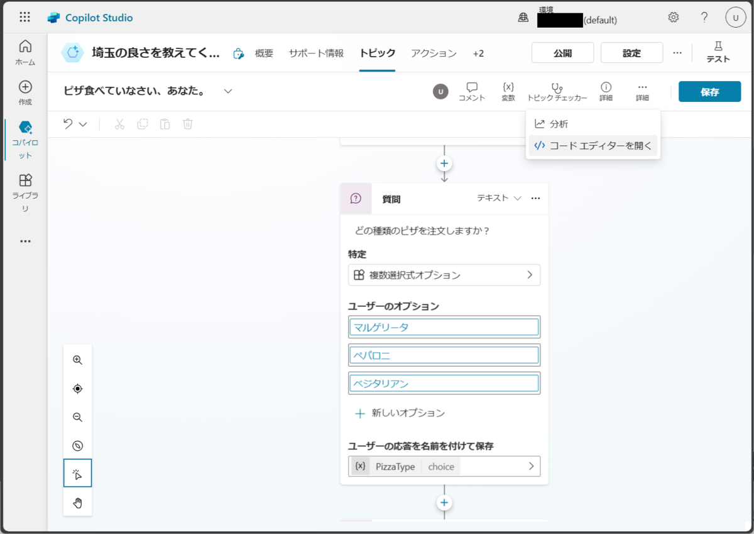Click the 詳細 ellipsis toolbar item

pos(642,92)
